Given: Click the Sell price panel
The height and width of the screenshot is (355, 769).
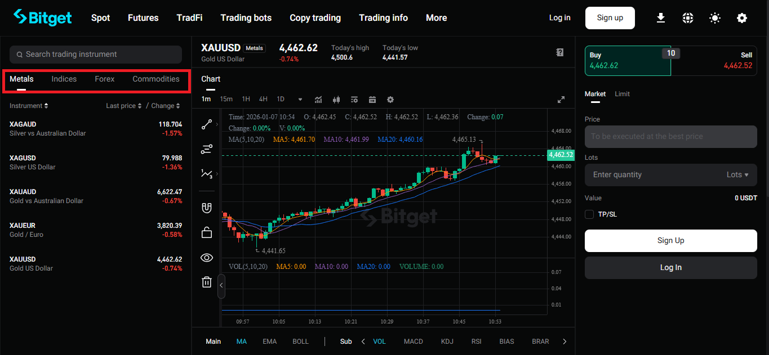Looking at the screenshot, I should click(714, 61).
